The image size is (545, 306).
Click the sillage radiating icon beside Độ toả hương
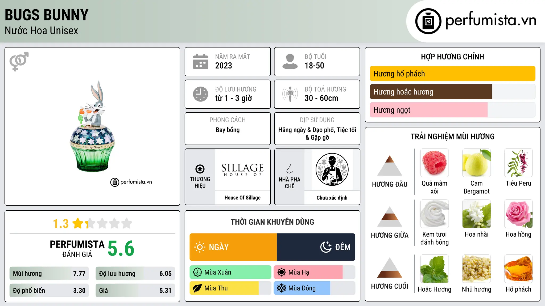(290, 94)
